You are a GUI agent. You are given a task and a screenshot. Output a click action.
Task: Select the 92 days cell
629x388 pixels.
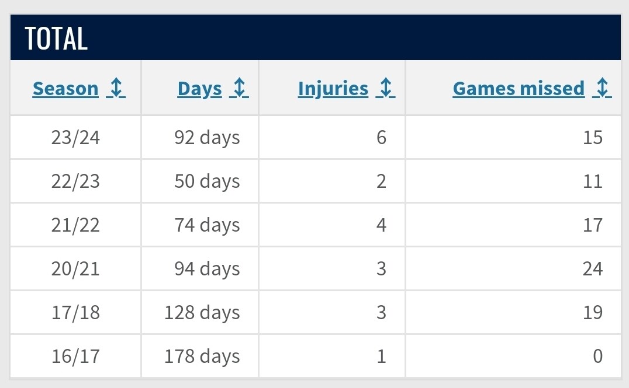click(207, 138)
